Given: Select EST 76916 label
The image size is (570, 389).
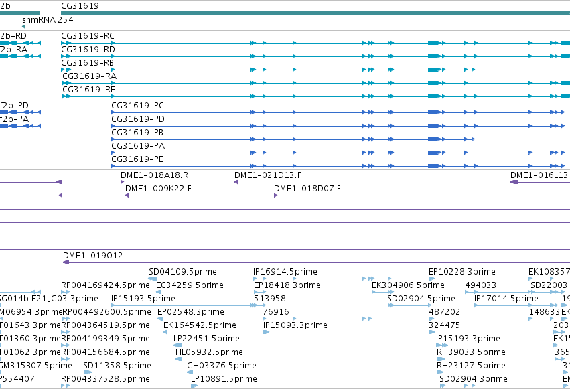Looking at the screenshot, I should 276,312.
